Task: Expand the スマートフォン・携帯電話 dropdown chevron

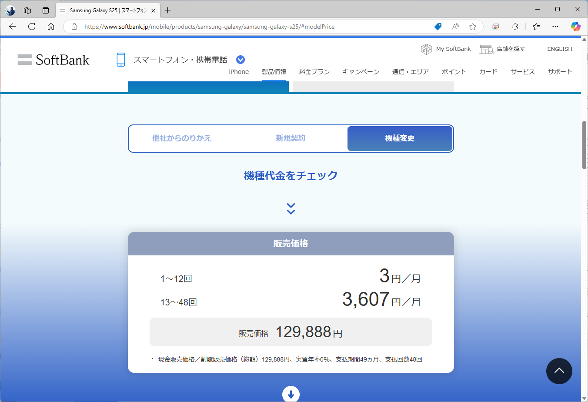Action: click(x=240, y=59)
